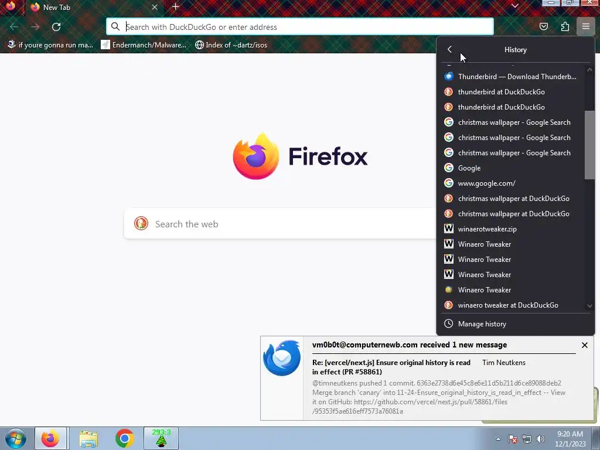Launch Google Chrome from the taskbar
Viewport: 600px width, 450px height.
pos(124,438)
